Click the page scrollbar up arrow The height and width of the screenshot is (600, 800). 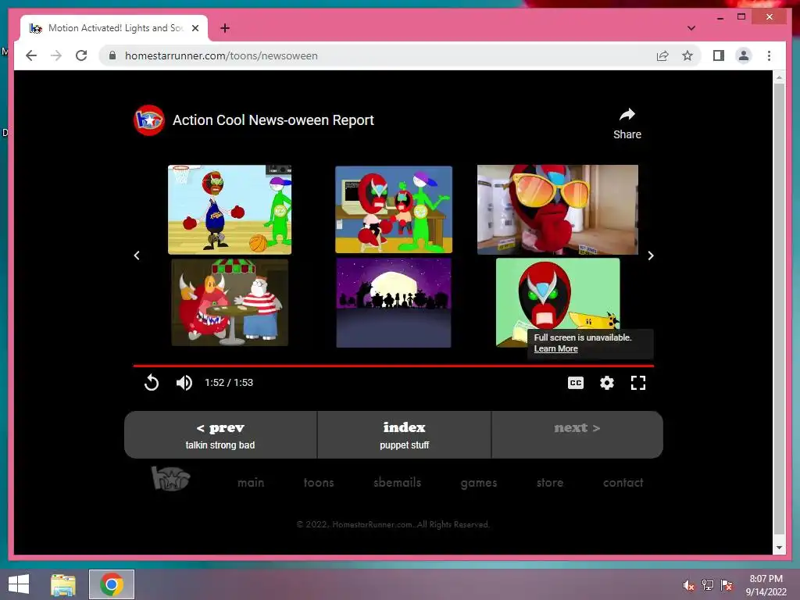click(x=779, y=77)
